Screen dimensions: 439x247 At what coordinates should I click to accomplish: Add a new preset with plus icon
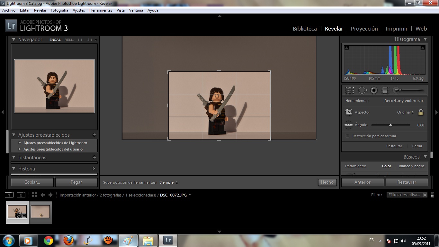[94, 135]
